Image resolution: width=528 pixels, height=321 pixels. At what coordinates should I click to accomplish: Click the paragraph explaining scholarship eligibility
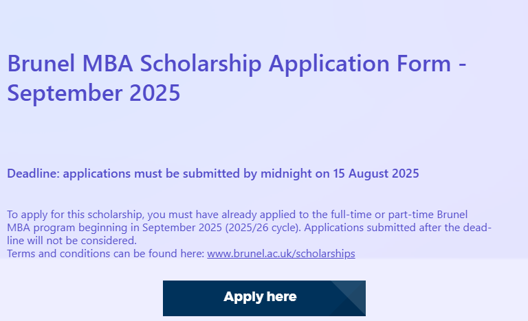tap(247, 228)
